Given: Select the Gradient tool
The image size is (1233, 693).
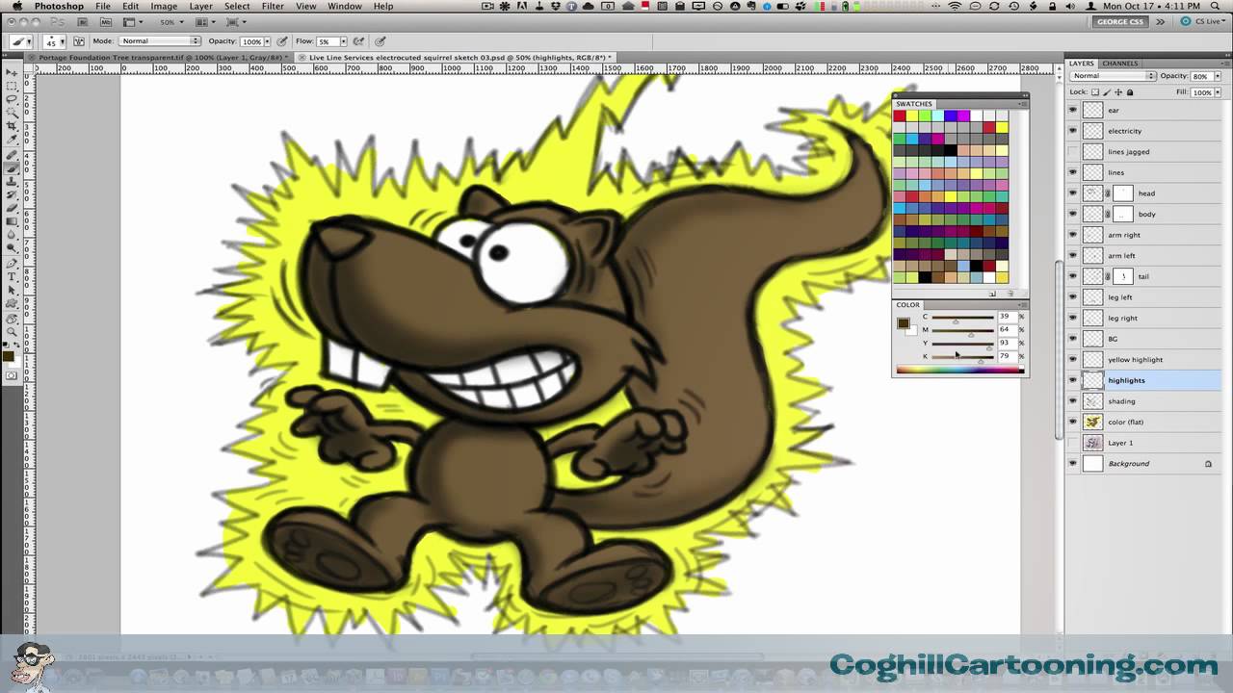Looking at the screenshot, I should pyautogui.click(x=12, y=221).
